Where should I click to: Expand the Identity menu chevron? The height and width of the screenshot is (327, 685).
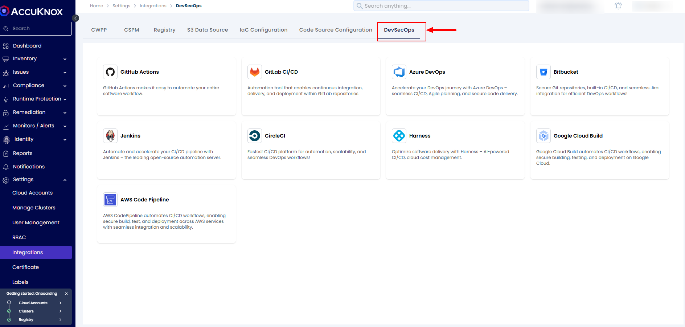[x=65, y=140]
